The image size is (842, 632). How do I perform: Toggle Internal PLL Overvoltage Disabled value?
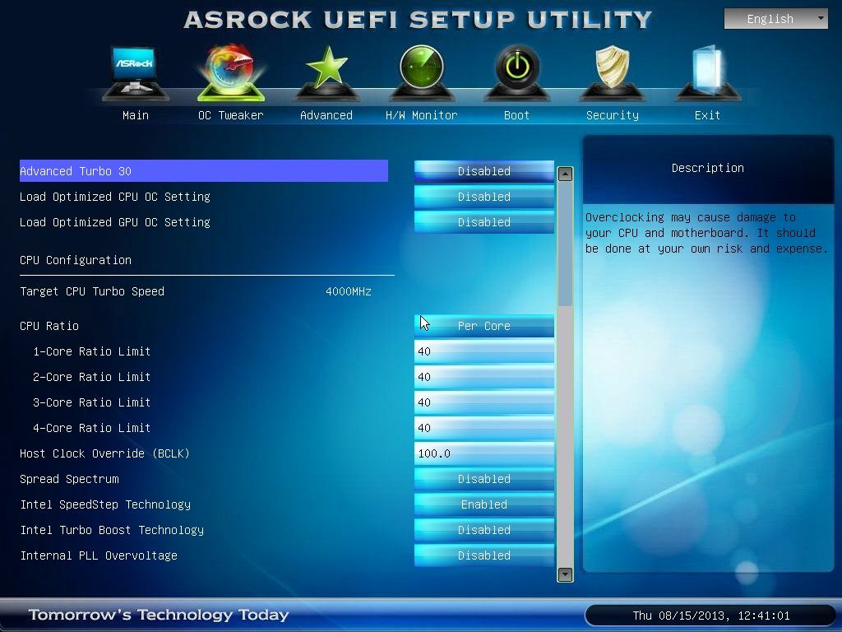(483, 555)
